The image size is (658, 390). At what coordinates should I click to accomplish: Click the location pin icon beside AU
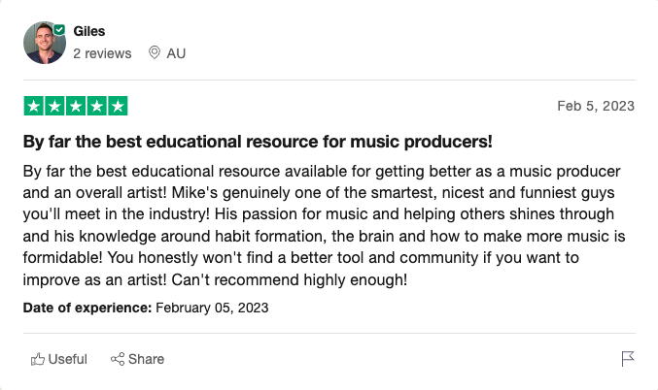[154, 52]
